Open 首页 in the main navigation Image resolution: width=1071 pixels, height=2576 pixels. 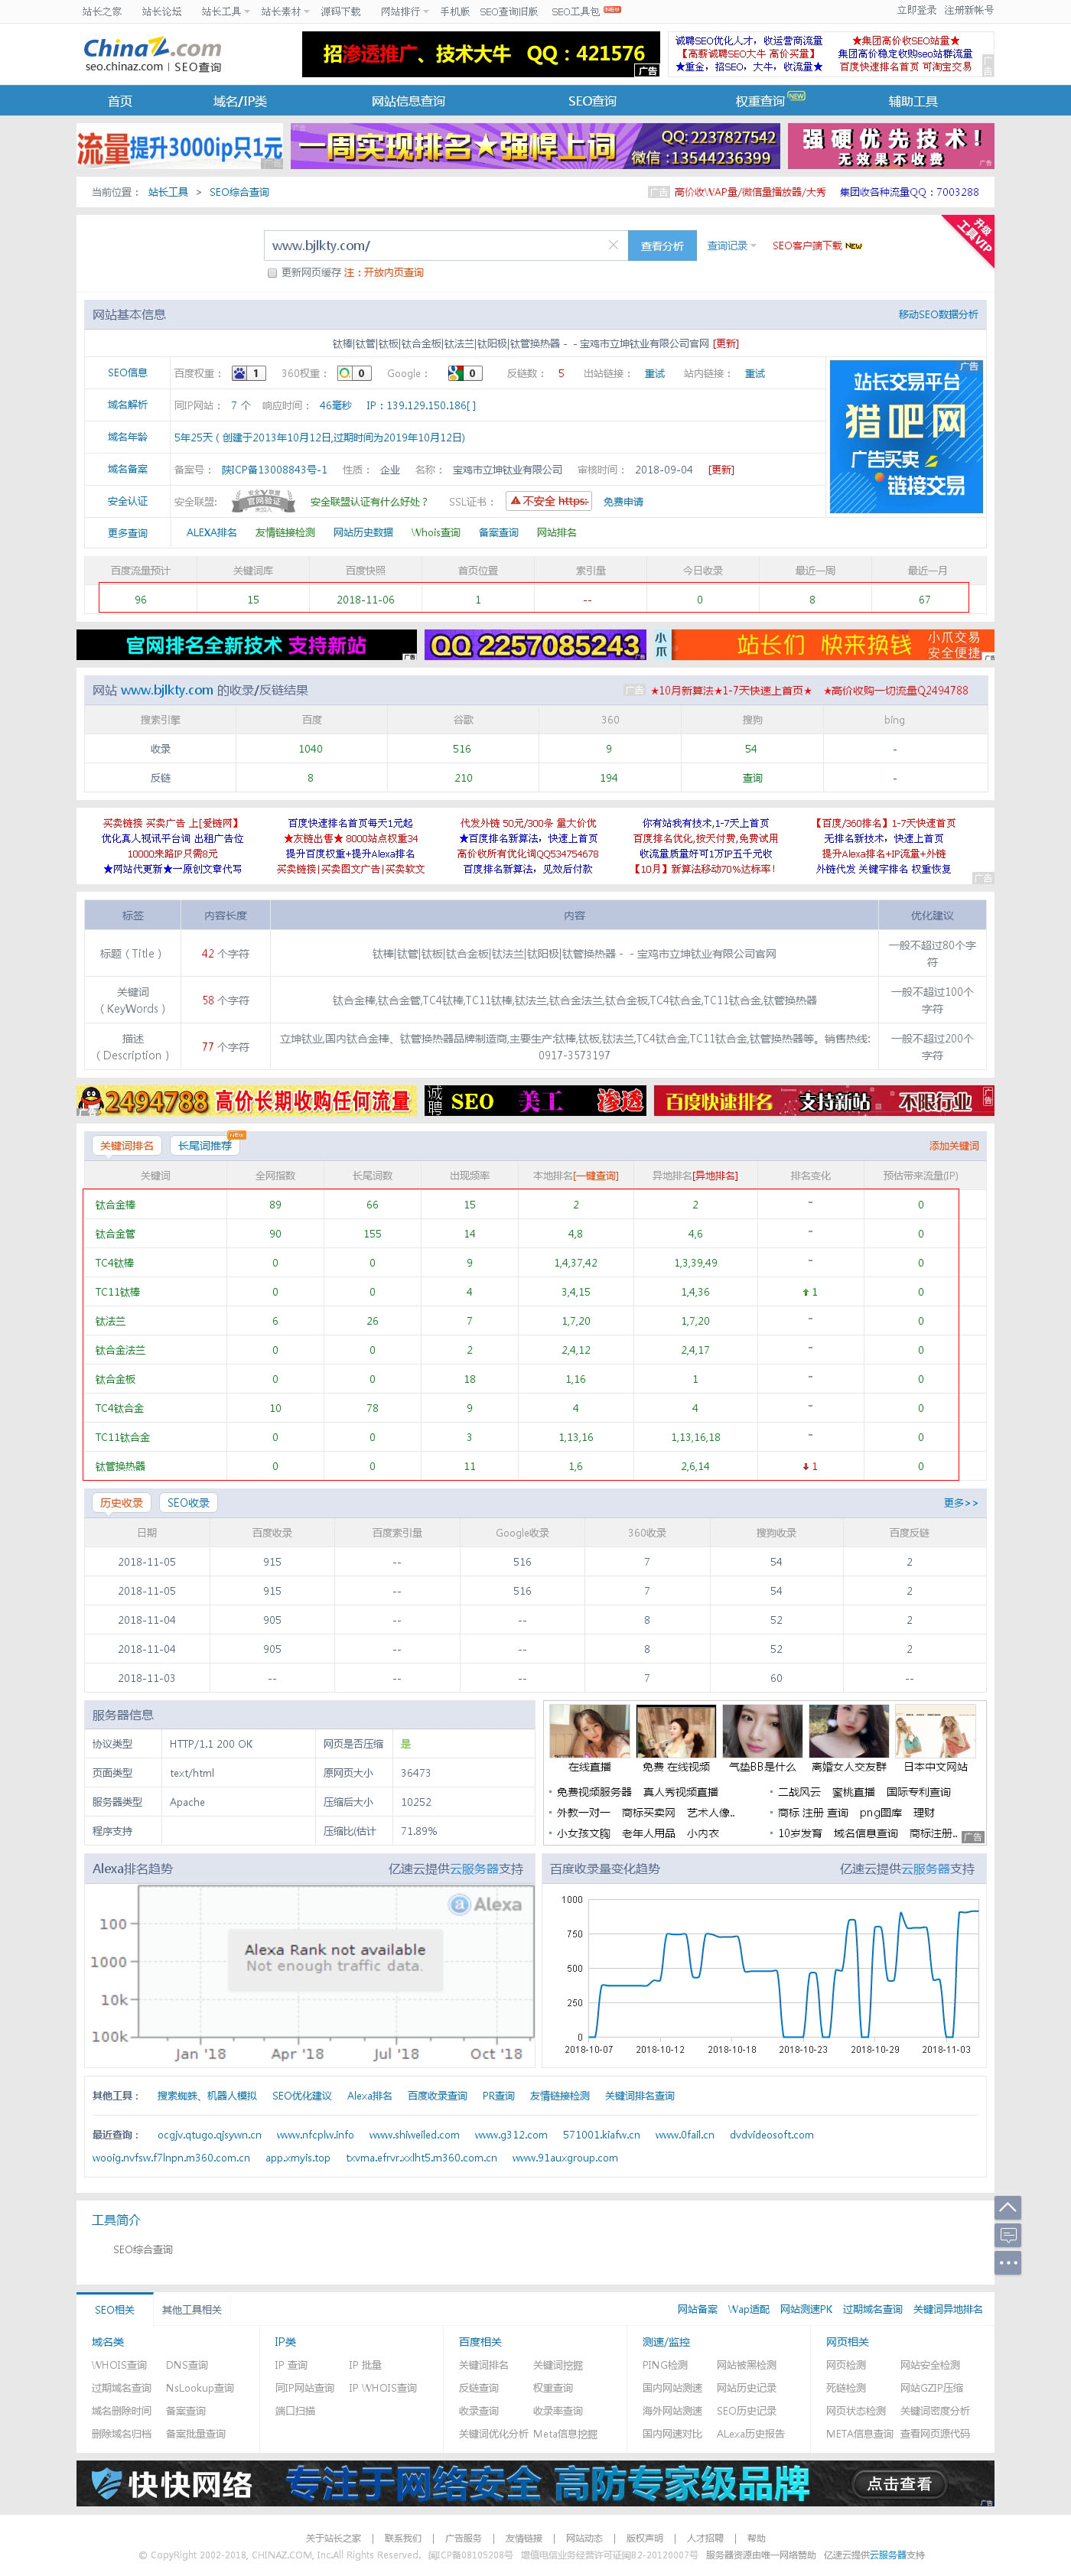click(x=120, y=101)
